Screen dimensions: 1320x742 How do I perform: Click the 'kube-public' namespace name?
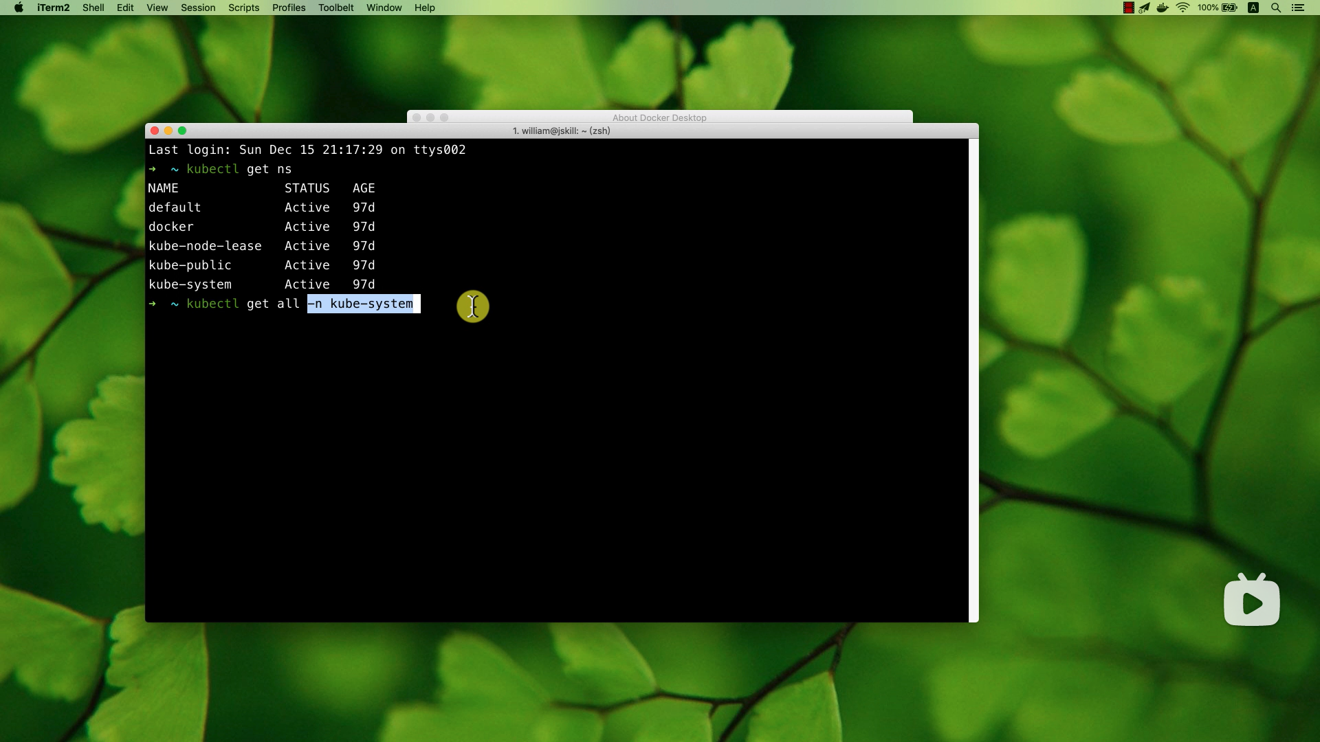coord(190,265)
